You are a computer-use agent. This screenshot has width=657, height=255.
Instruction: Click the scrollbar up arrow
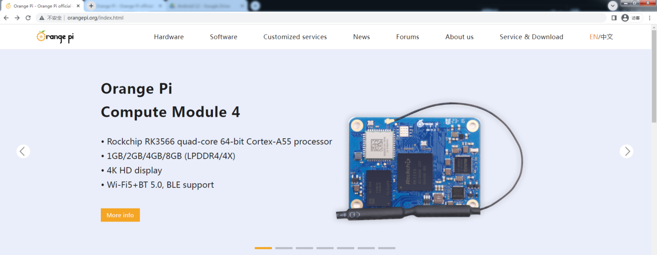pos(654,27)
